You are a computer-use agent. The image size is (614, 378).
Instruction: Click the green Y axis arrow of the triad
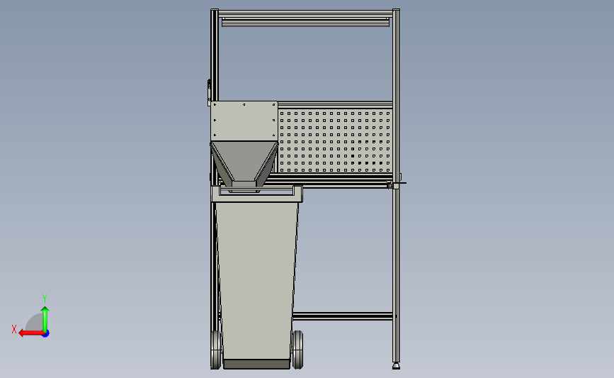pos(45,318)
